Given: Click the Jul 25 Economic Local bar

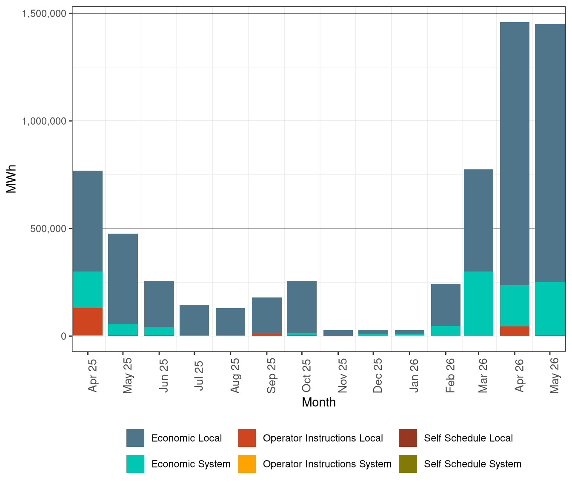Looking at the screenshot, I should (194, 320).
